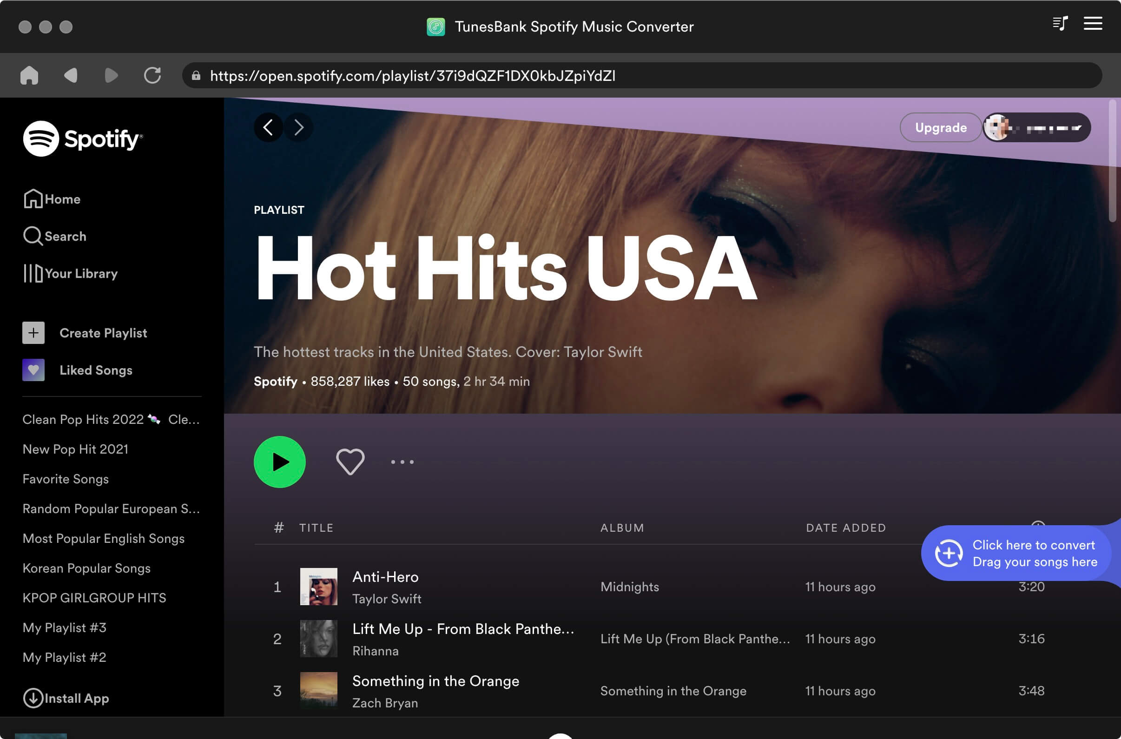The width and height of the screenshot is (1121, 739).
Task: Click the plus icon for Create Playlist
Action: click(33, 333)
